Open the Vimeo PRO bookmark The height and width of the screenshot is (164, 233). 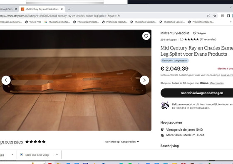coord(33,22)
